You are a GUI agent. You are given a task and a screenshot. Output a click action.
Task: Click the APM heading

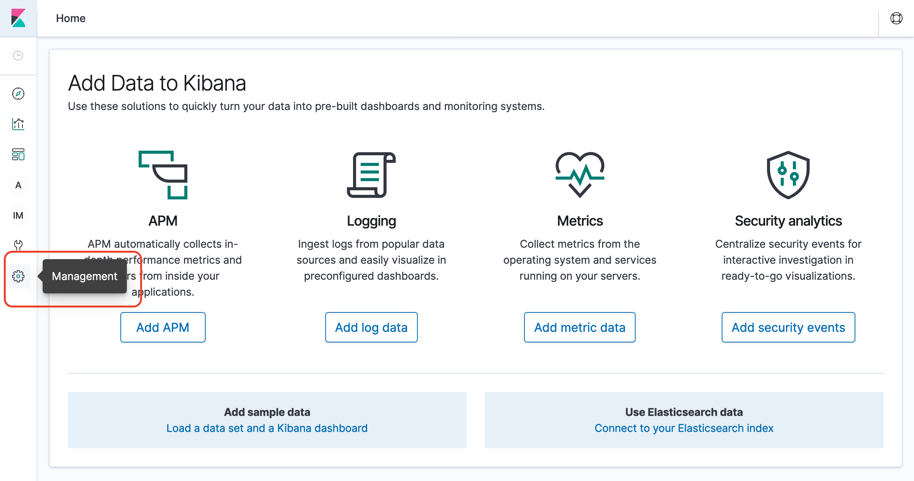point(163,221)
